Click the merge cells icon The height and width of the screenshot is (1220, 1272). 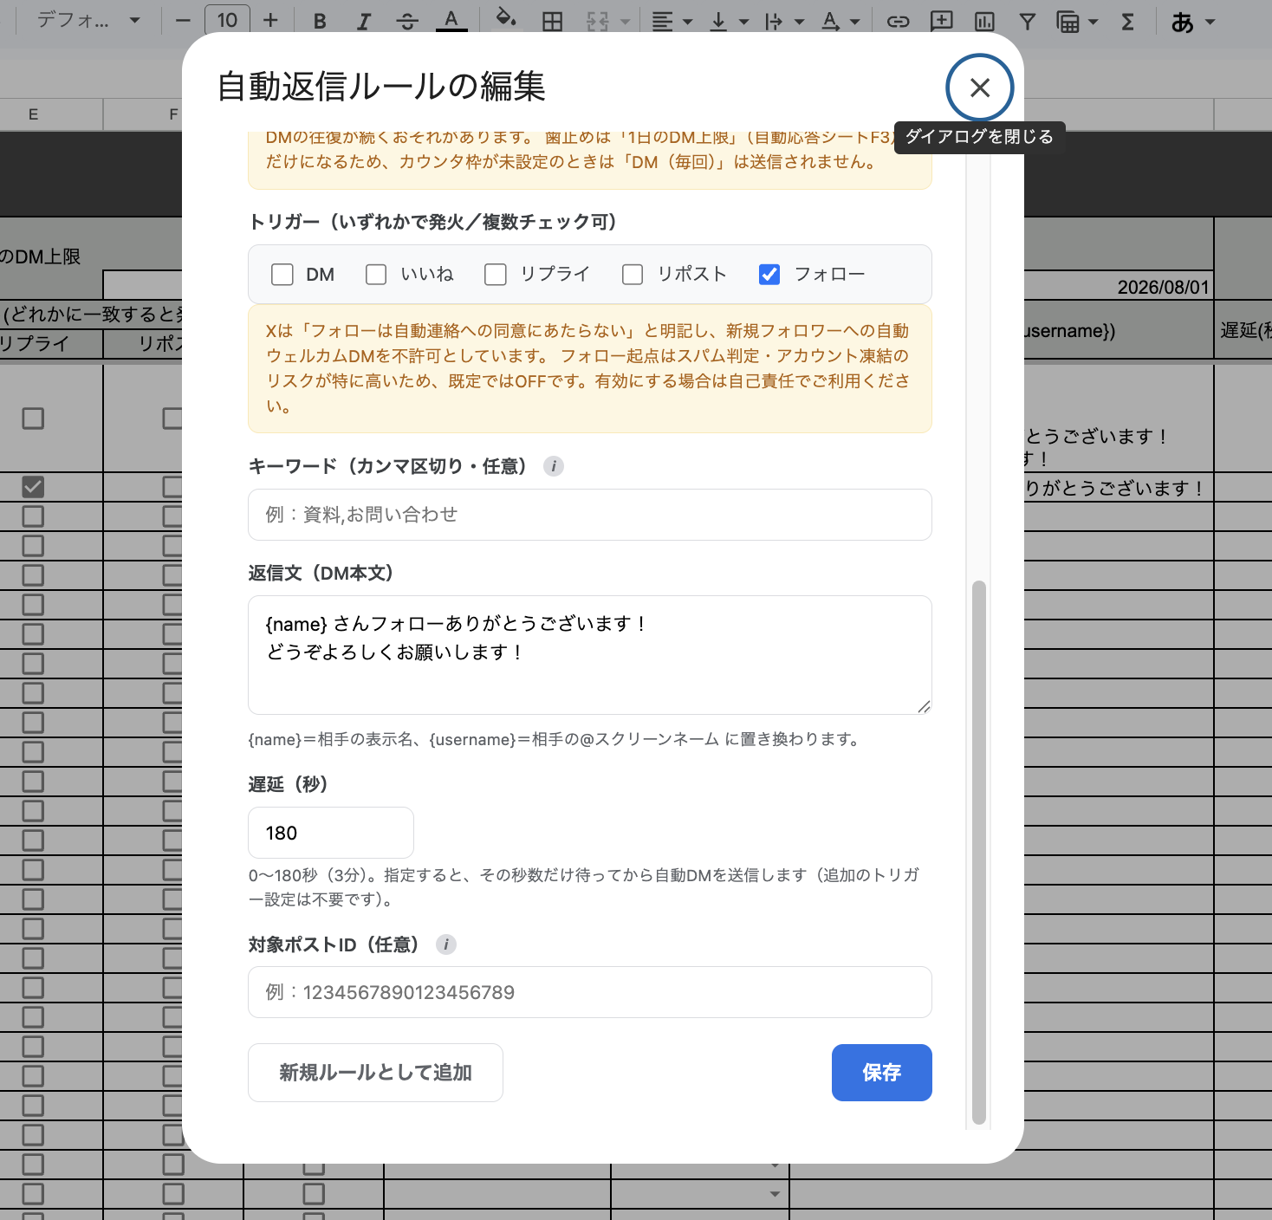click(597, 21)
